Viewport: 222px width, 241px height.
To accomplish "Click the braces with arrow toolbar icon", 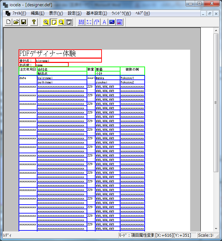I will point(97,22).
